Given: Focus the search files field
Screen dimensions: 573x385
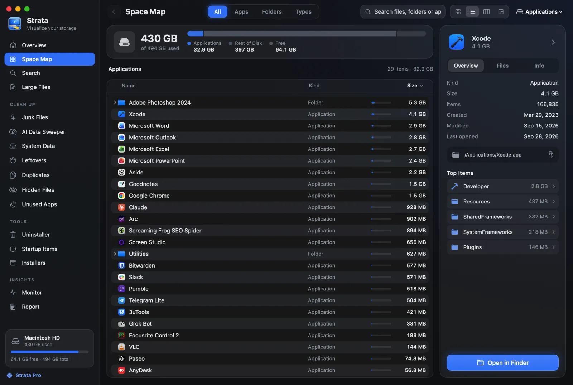Looking at the screenshot, I should pos(403,12).
